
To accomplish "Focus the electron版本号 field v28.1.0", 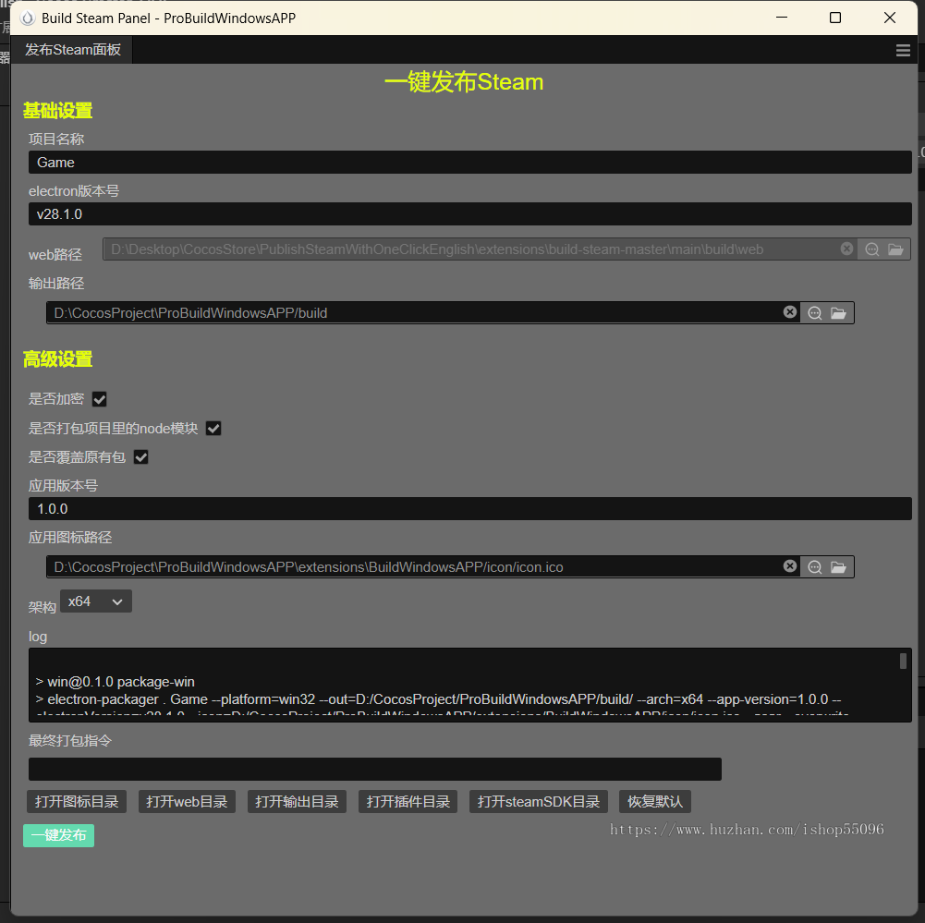I will coord(470,214).
